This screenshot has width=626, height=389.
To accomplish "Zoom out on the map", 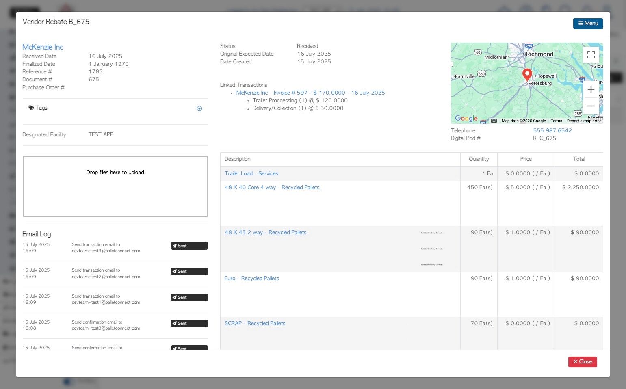I will pyautogui.click(x=591, y=106).
